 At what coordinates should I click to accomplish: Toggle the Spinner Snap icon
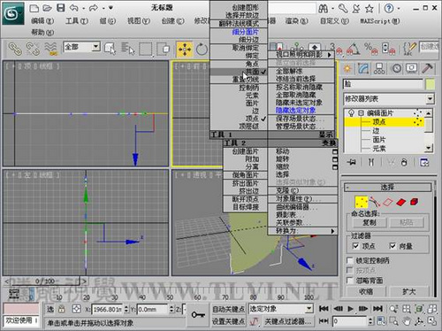pyautogui.click(x=388, y=50)
